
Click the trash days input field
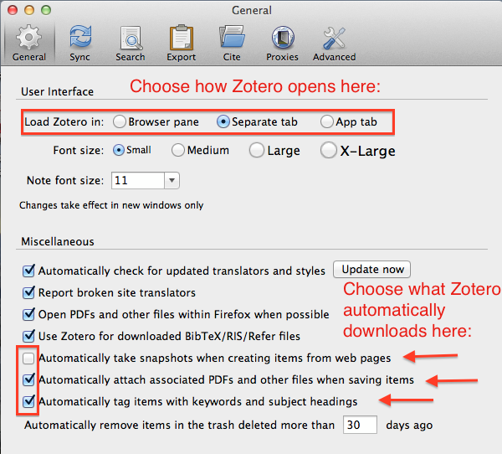pos(360,425)
